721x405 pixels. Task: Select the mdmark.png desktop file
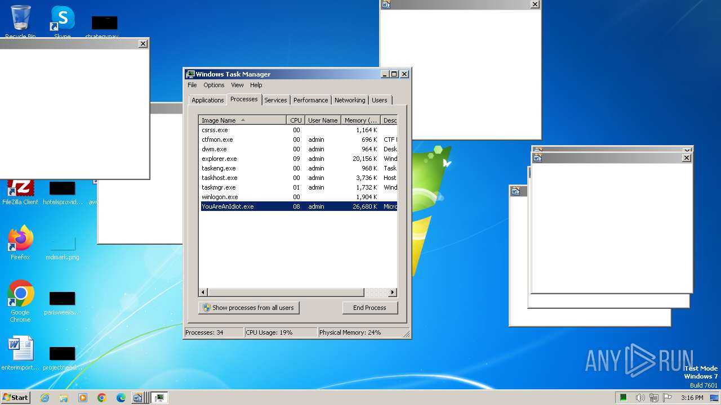(x=63, y=246)
